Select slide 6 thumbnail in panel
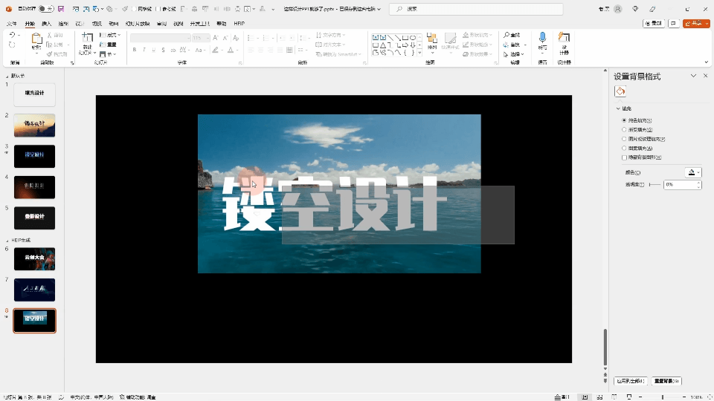The width and height of the screenshot is (714, 401). [x=35, y=259]
